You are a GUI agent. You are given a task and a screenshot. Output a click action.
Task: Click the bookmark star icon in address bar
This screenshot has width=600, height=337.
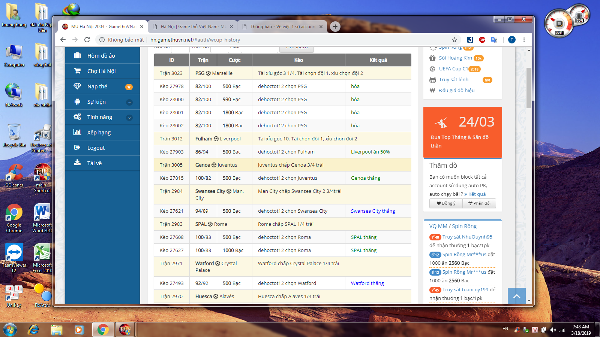pos(454,40)
